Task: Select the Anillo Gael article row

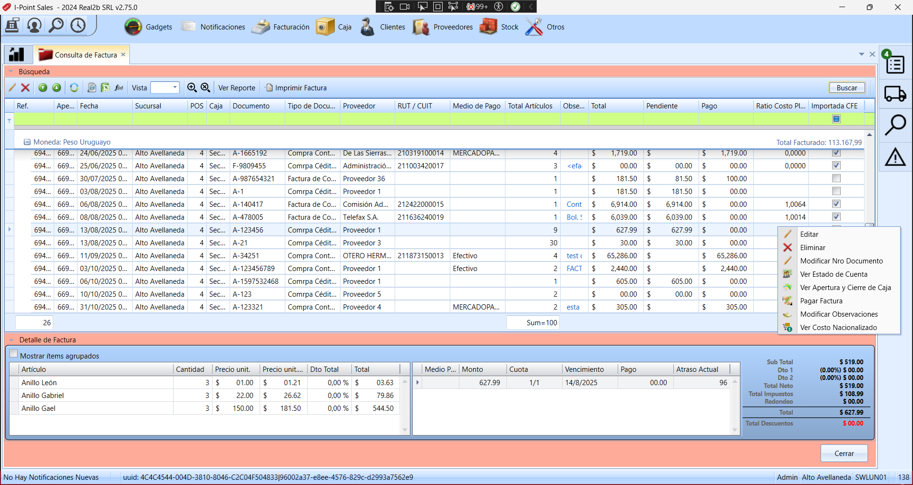Action: click(x=204, y=408)
